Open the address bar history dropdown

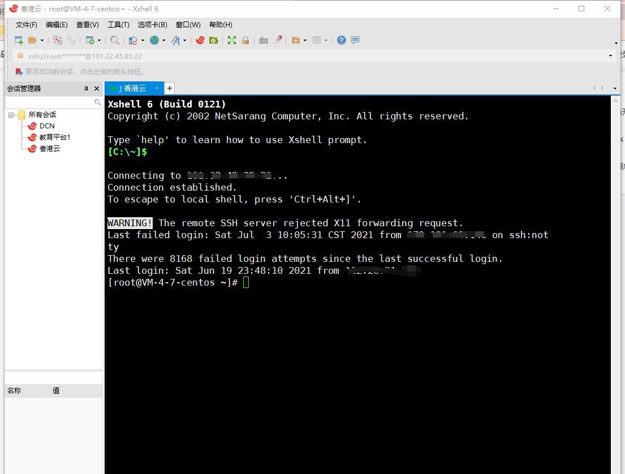pos(611,56)
